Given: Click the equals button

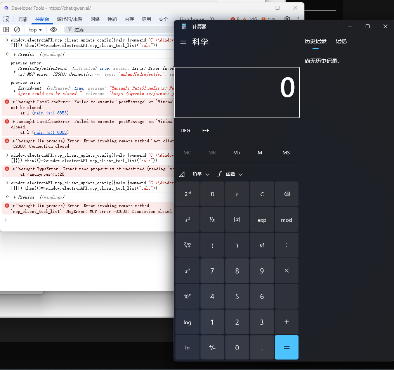Looking at the screenshot, I should 287,348.
